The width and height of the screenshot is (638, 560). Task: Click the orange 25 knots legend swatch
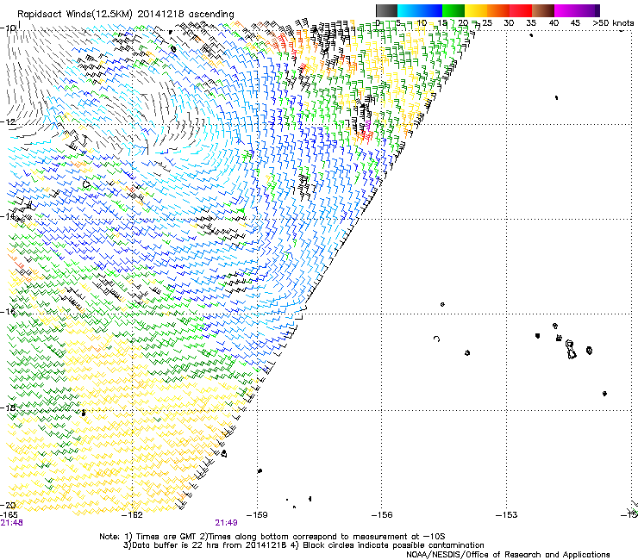[498, 10]
